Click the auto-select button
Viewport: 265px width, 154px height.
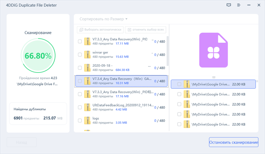(100, 30)
